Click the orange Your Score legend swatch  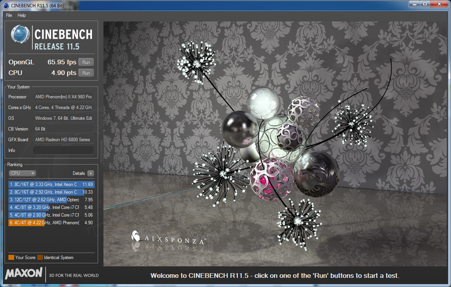[11, 258]
